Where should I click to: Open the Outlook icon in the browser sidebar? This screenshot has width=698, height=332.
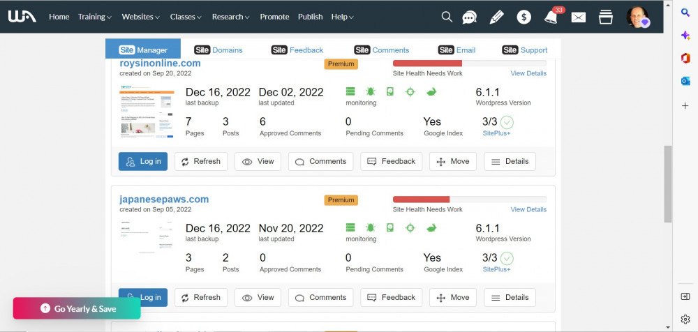[x=685, y=81]
